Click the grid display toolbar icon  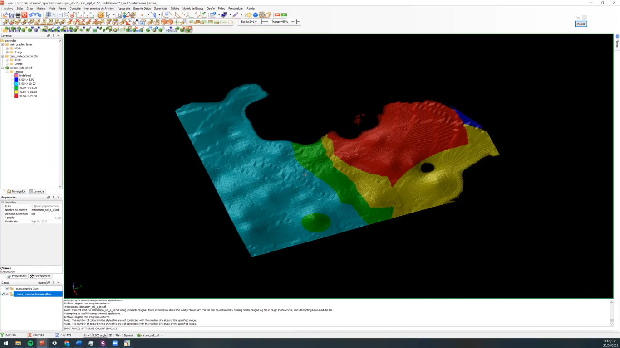pyautogui.click(x=48, y=15)
